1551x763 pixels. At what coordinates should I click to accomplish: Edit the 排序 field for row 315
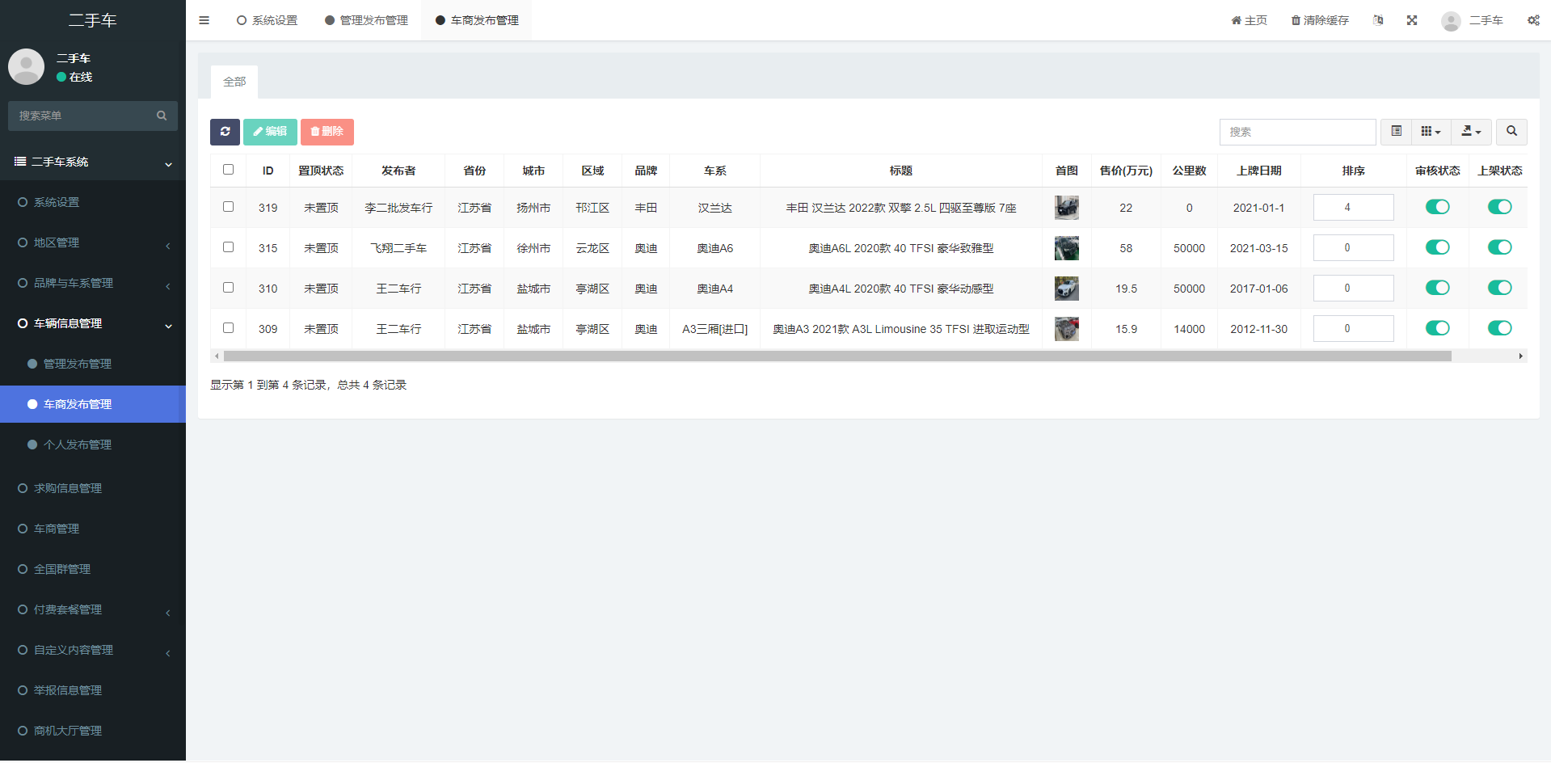tap(1353, 247)
